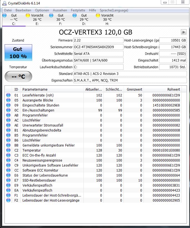Click the ID column header
The width and height of the screenshot is (190, 228).
tap(16, 89)
